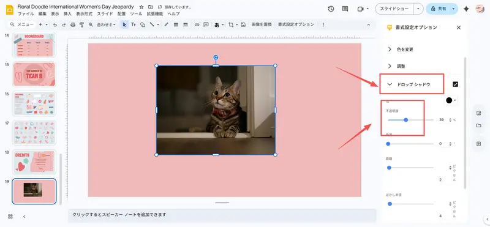Viewport: 490px width, 227px height.
Task: Collapse the filmstrip panel arrow
Action: tap(24, 217)
